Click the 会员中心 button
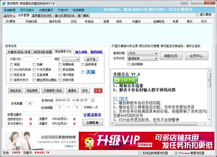Image resolution: width=217 pixels, height=157 pixels. pos(196,56)
